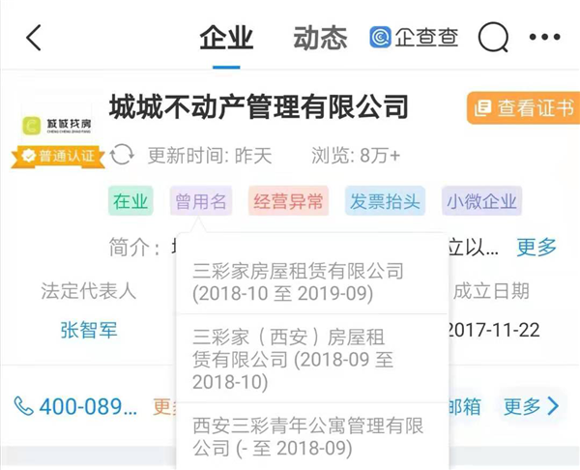Call the 400-089... phone number
Viewport: 580px width, 470px height.
[x=88, y=407]
